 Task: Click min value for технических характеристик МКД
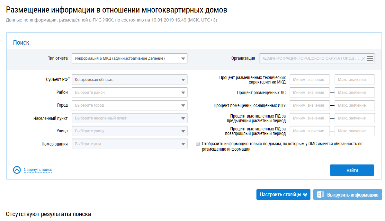pyautogui.click(x=309, y=80)
